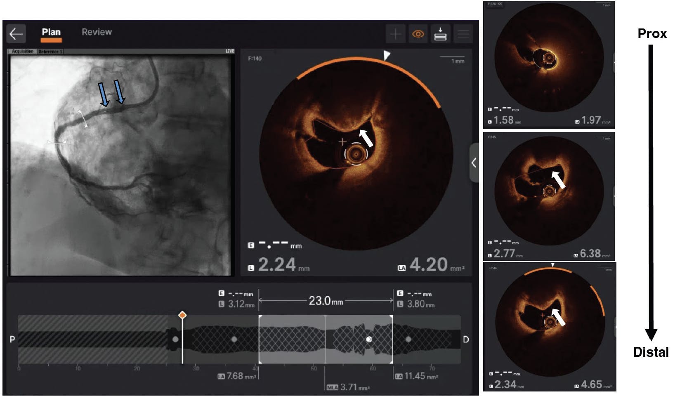Click the white triangle marker above OCT image
Image resolution: width=675 pixels, height=396 pixels.
[x=386, y=55]
